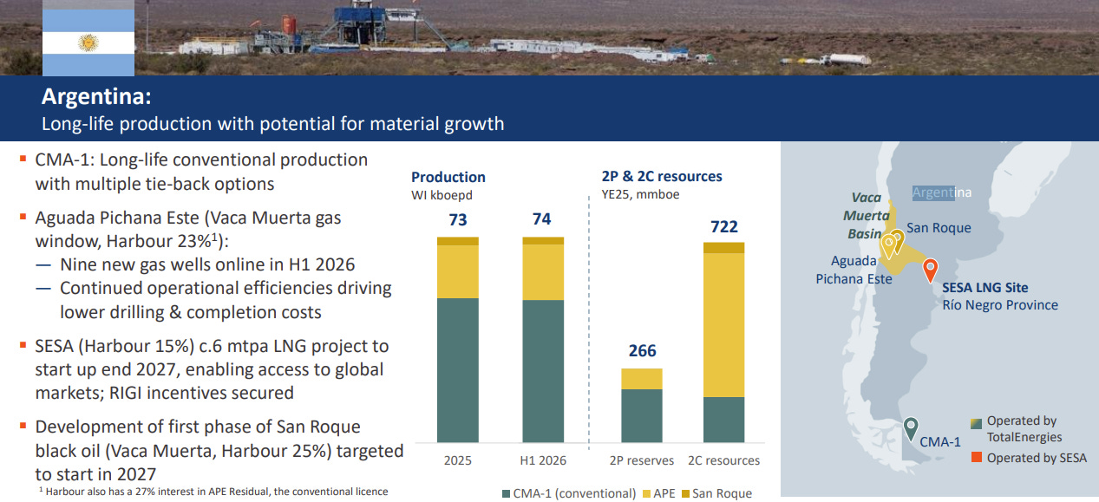Click bullet 'Development of first phase of San Roque'
Image resolution: width=1099 pixels, height=502 pixels.
click(198, 427)
